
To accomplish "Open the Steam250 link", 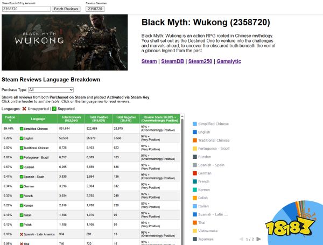I will 200,61.
